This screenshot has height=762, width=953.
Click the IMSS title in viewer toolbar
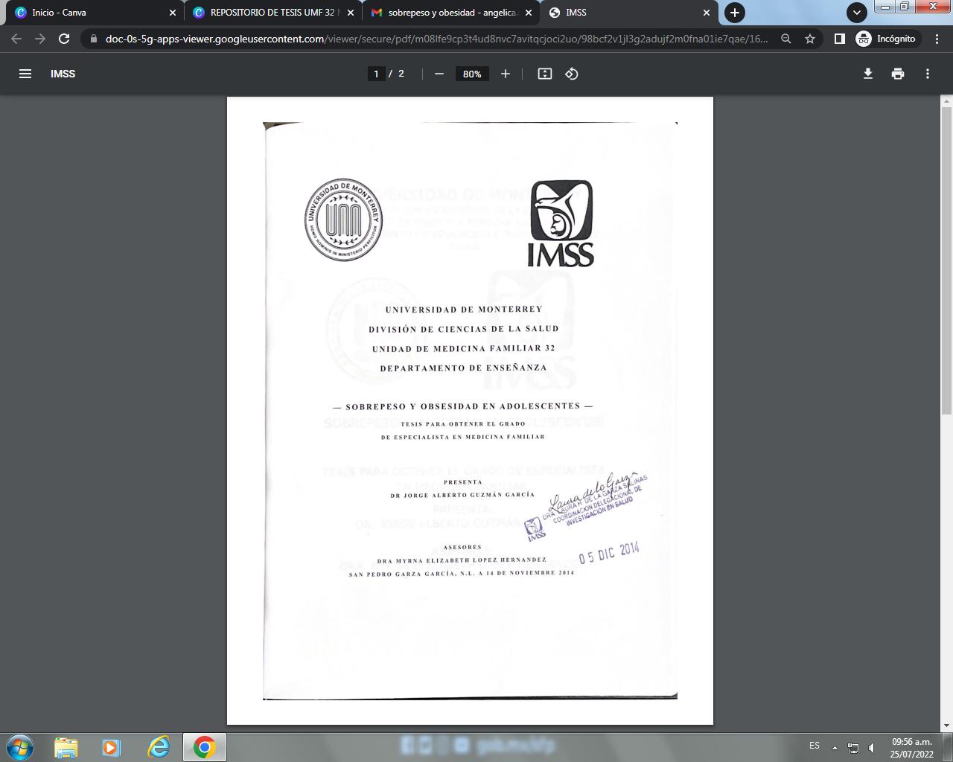click(x=63, y=74)
